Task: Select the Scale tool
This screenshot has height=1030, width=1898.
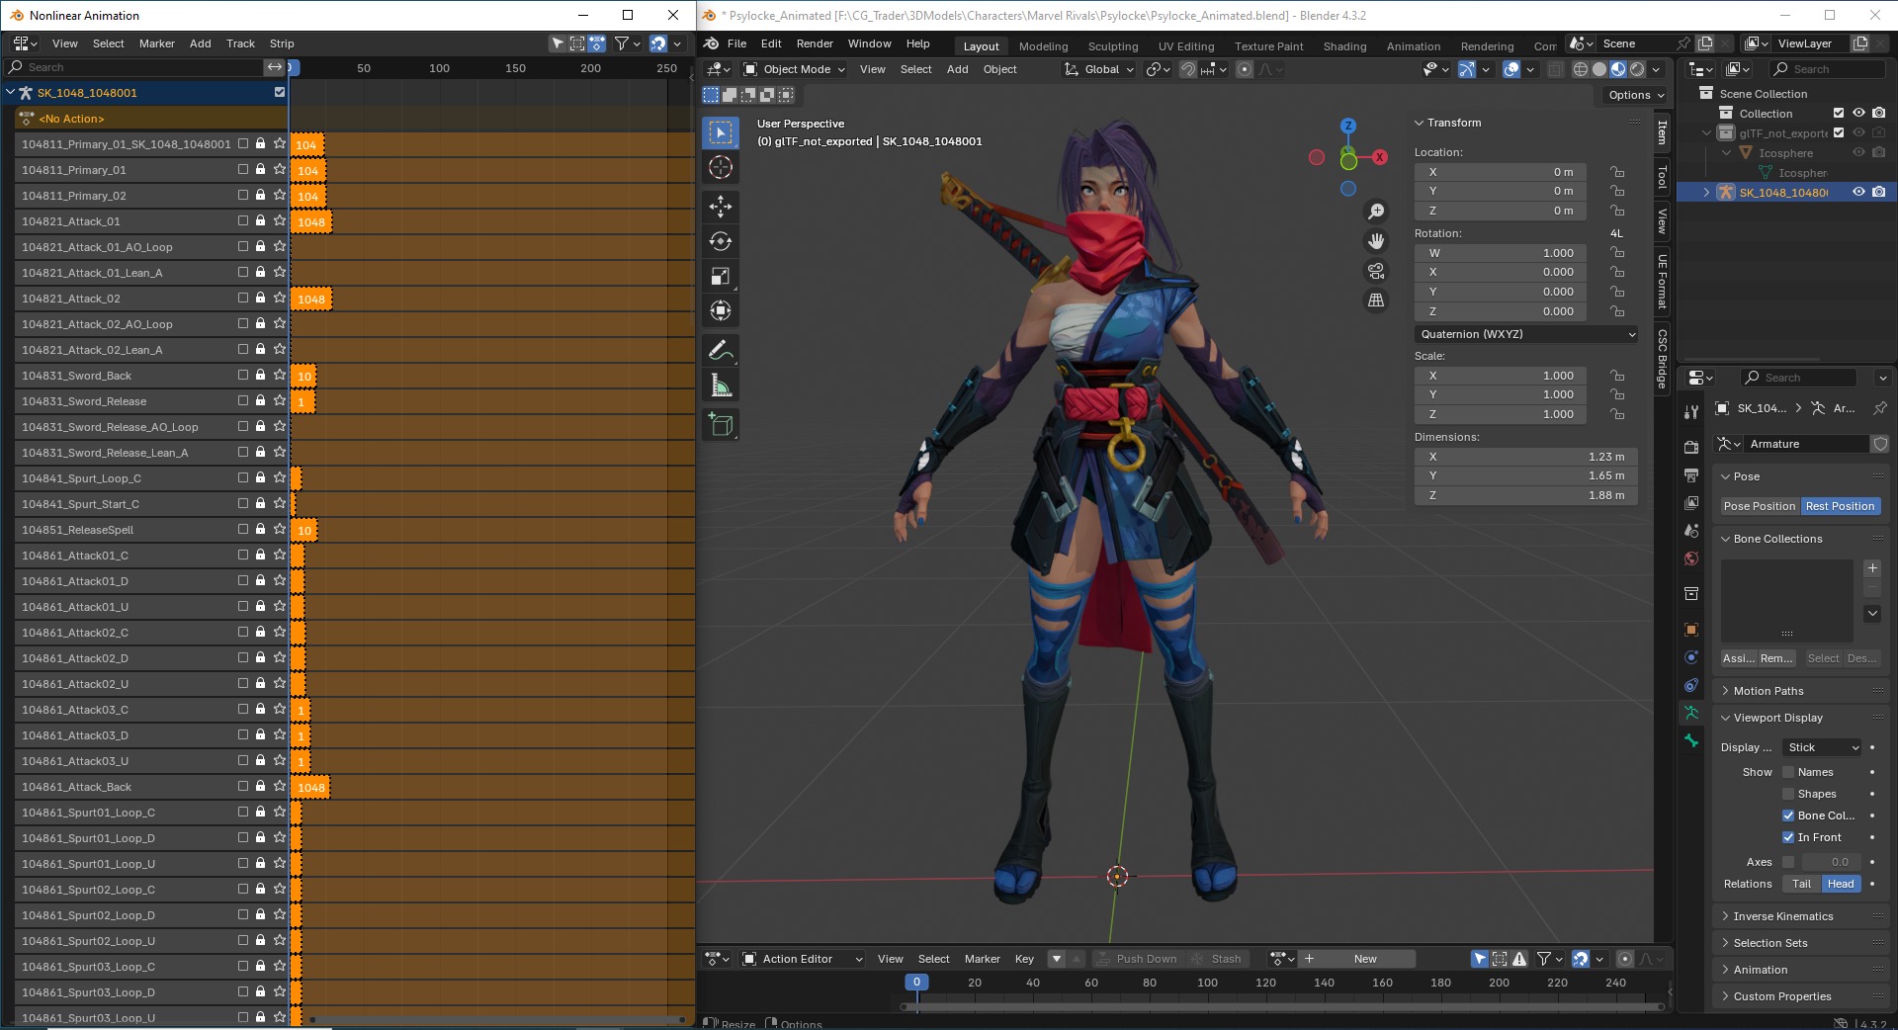Action: coord(721,276)
